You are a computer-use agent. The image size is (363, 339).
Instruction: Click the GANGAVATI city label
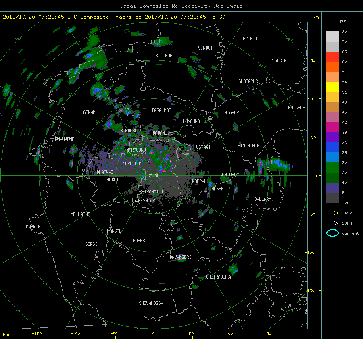(230, 174)
